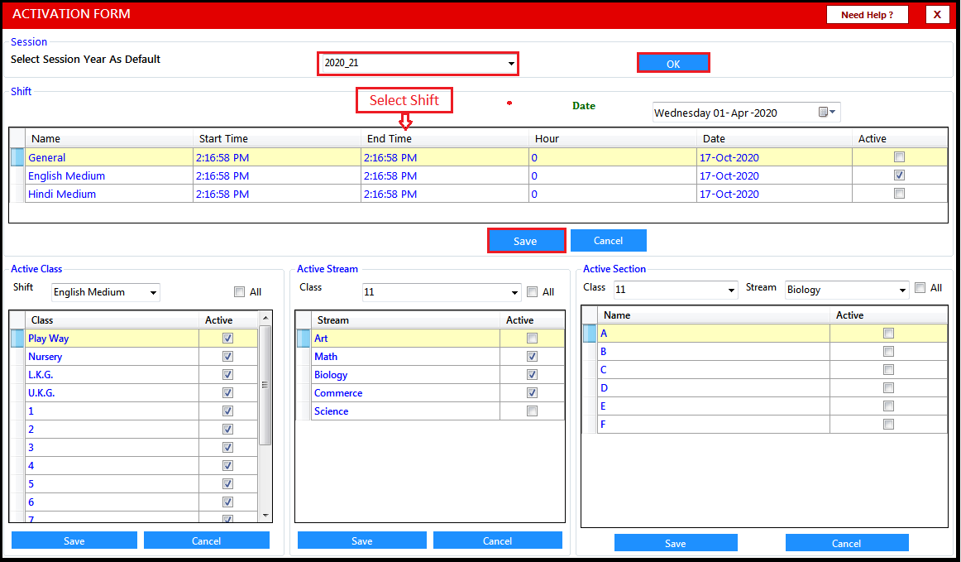Toggle the All checkbox in Active Stream
This screenshot has height=562, width=961.
(533, 292)
